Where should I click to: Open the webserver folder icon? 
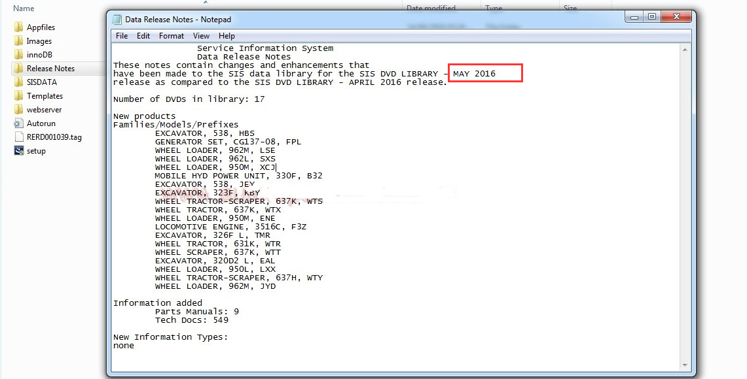18,110
